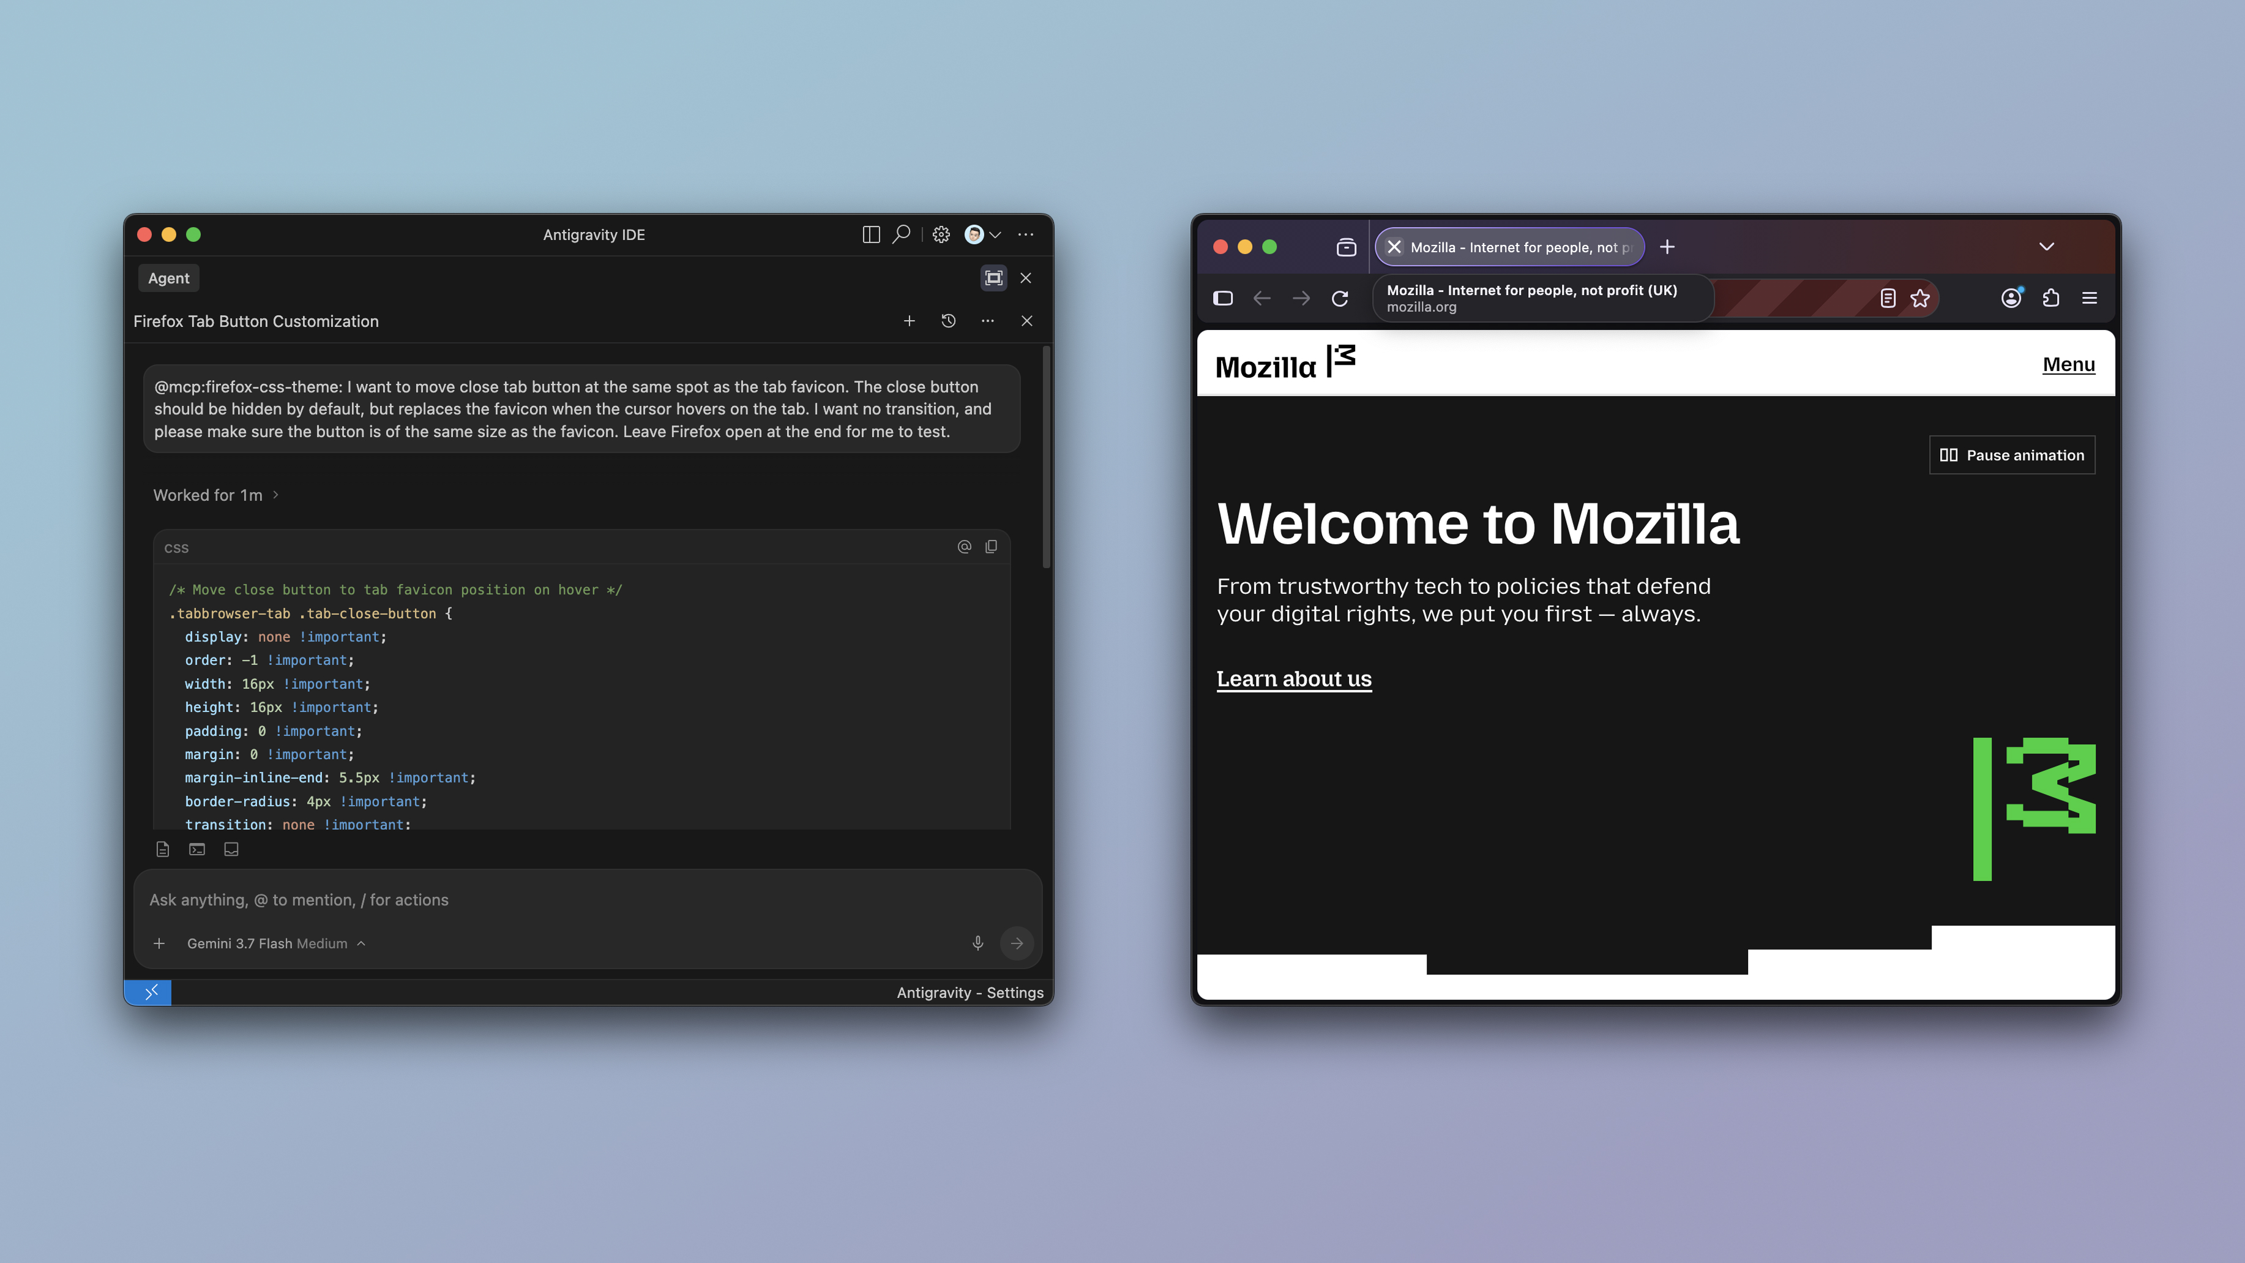
Task: Follow the "Learn about us" link
Action: (1293, 678)
